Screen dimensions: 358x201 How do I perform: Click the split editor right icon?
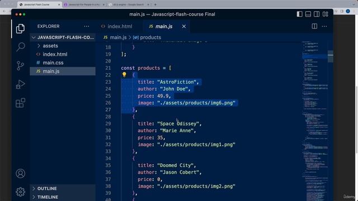(x=314, y=26)
